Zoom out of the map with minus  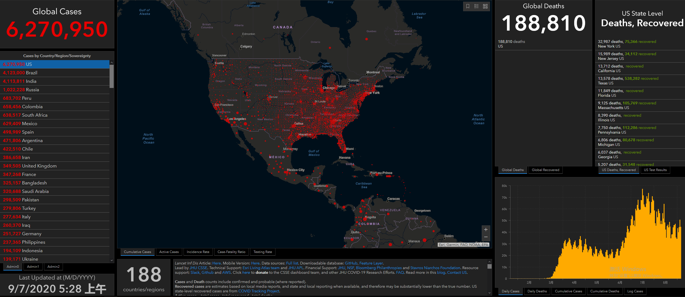[x=486, y=237]
